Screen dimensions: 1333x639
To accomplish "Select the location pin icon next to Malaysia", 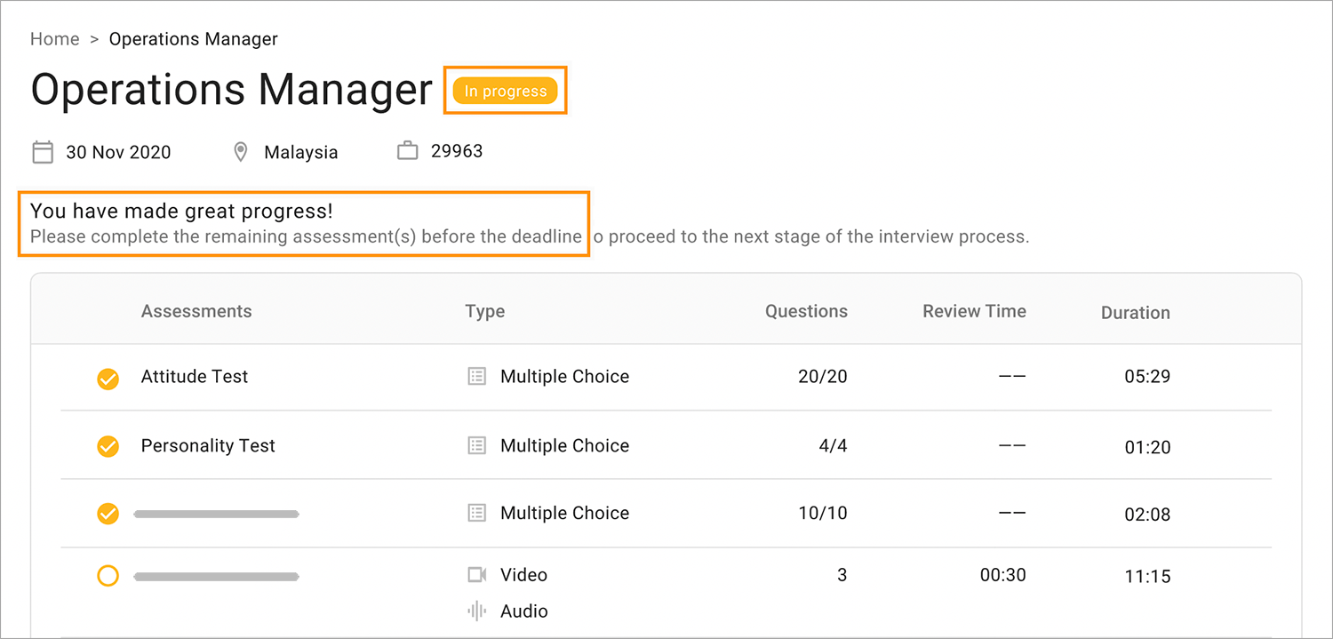I will [240, 151].
